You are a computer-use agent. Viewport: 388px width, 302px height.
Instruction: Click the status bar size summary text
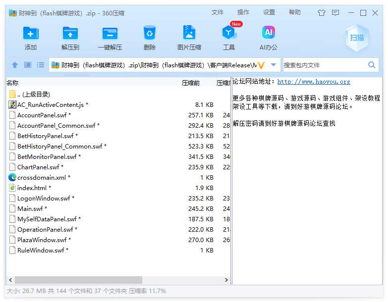pos(86,291)
